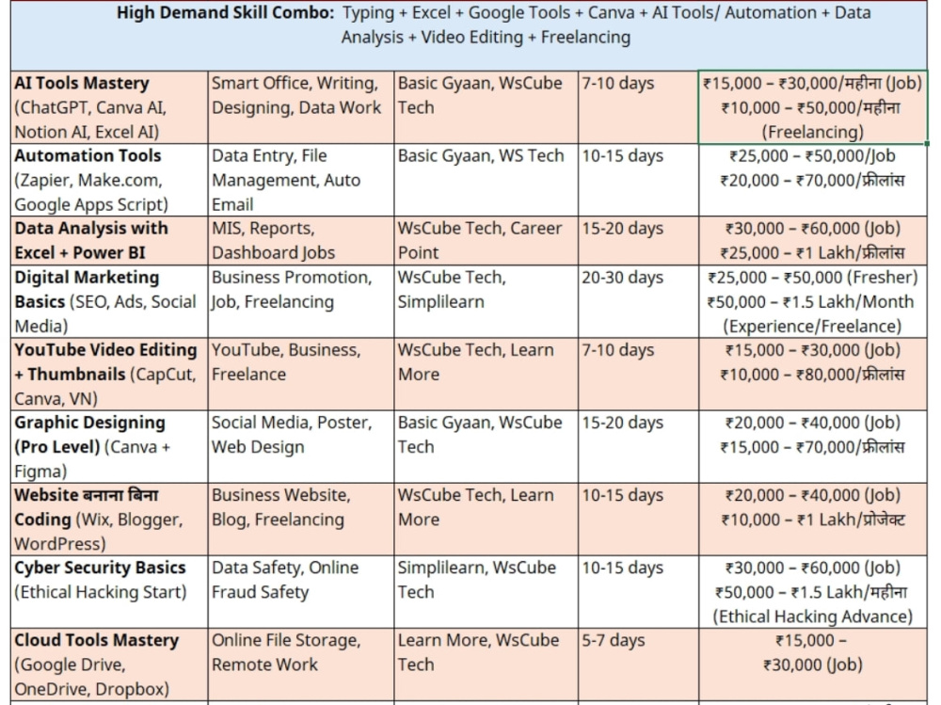Select 'Social Media, Poster, Web Design' cell
Screen dimensions: 941x705
coord(301,446)
